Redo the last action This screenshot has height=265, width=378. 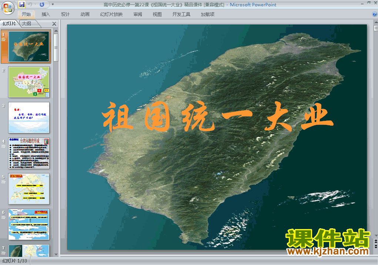click(42, 4)
